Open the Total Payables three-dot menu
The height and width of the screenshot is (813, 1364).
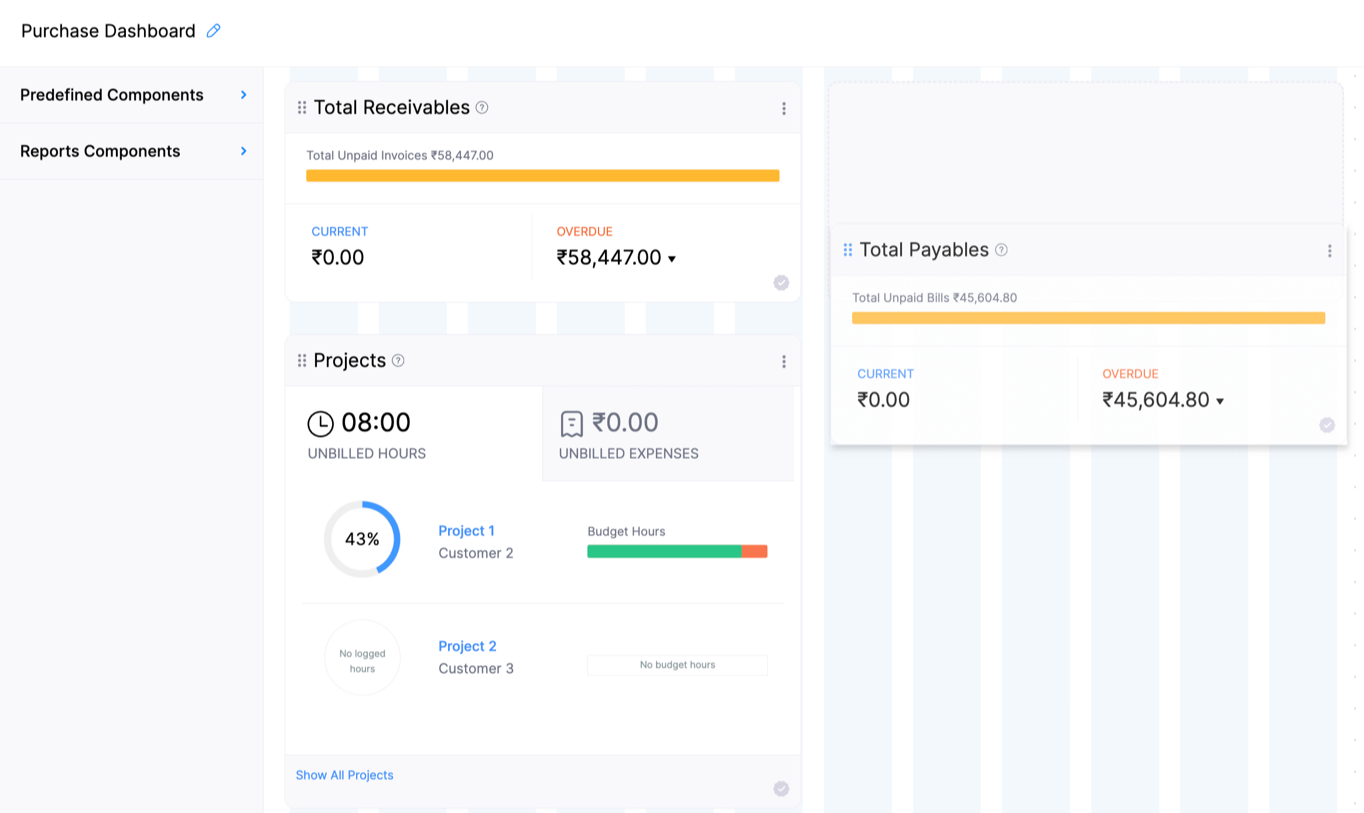click(1329, 251)
